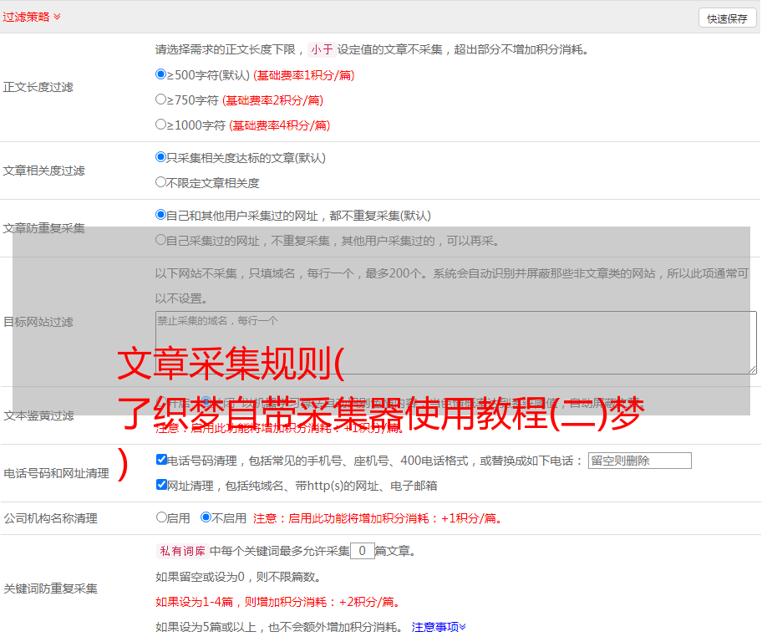Viewport: 762px width, 642px height.
Task: Choose the ≥1000字符 length option
Action: pos(161,124)
